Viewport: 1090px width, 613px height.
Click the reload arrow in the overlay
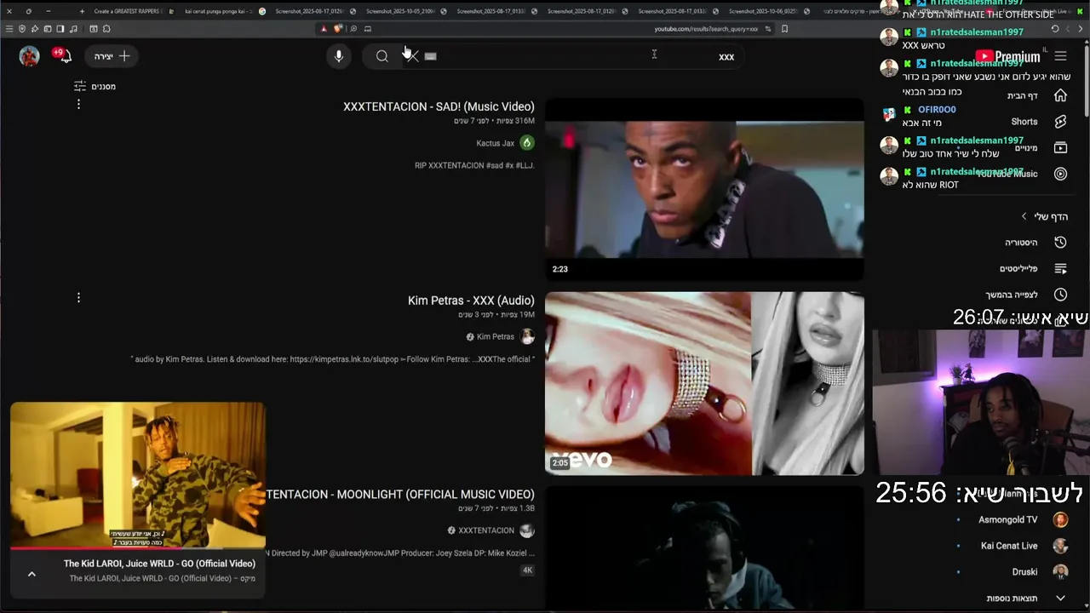pos(1054,29)
